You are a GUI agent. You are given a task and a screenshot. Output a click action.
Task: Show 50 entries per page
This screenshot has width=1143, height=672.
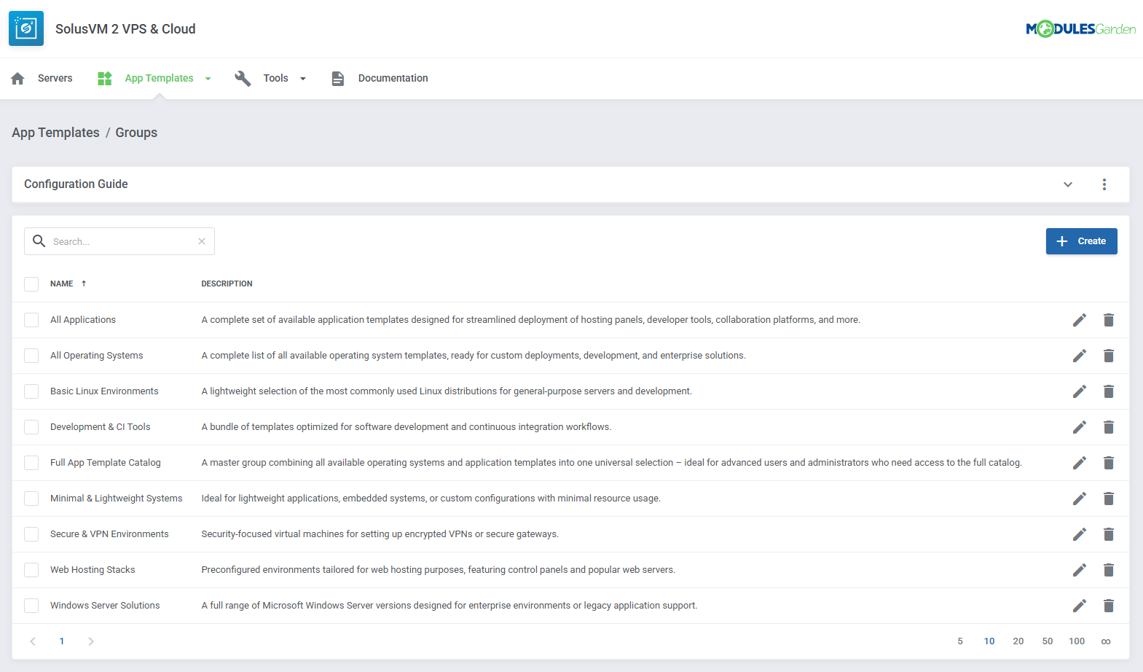[1048, 641]
